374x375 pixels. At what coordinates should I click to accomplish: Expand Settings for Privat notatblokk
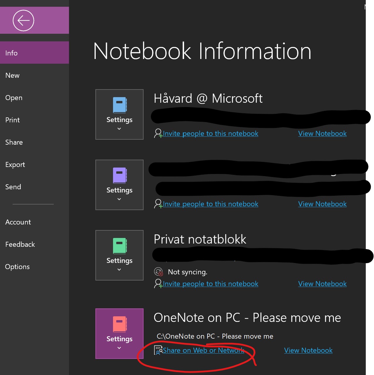click(x=119, y=269)
